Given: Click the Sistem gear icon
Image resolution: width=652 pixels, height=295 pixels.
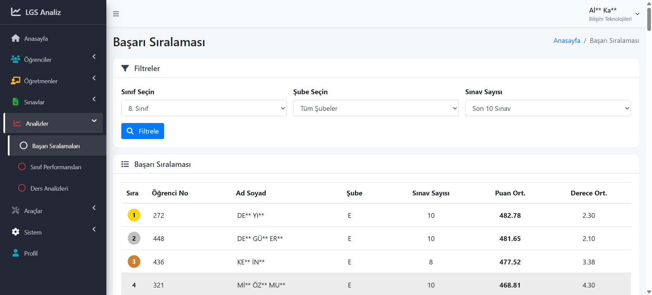Looking at the screenshot, I should 16,232.
